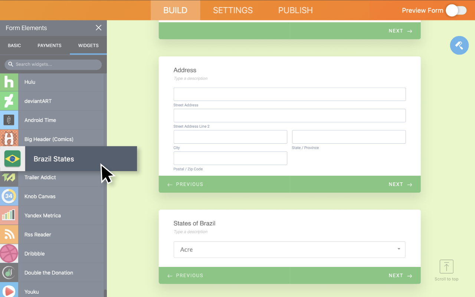Close the Form Elements panel
The width and height of the screenshot is (475, 297).
tap(98, 28)
